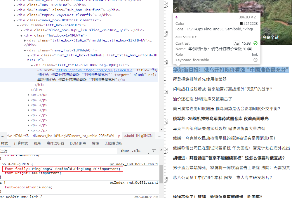This screenshot has width=292, height=198.
Task: Click the :hov element state toggle
Action: (x=125, y=151)
